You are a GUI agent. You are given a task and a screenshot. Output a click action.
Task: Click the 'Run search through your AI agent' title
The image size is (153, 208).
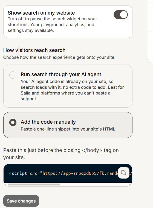[61, 74]
